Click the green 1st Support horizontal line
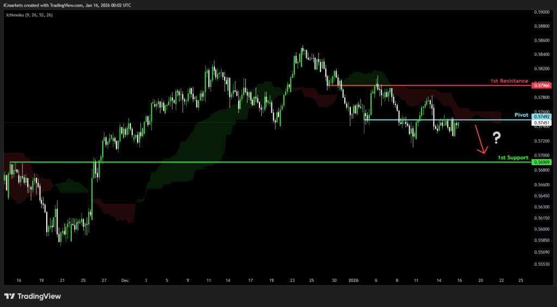Screen dimensions: 557x307 coord(272,162)
